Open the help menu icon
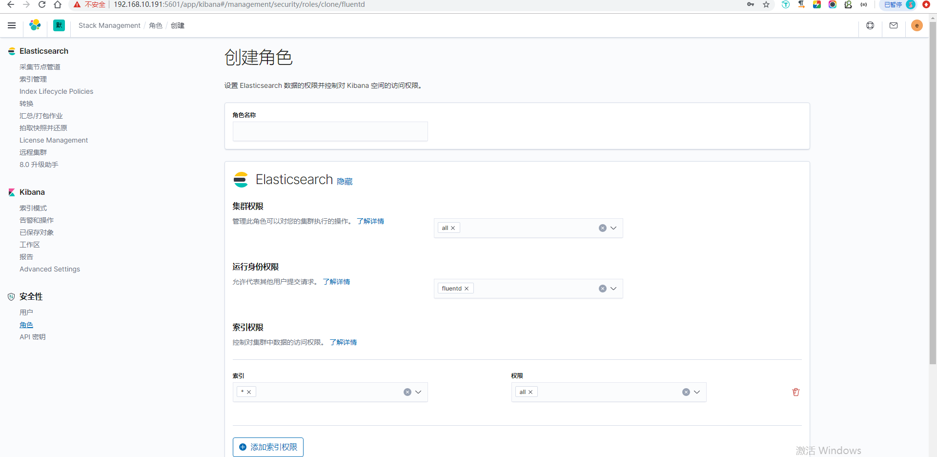This screenshot has width=937, height=457. click(x=870, y=25)
